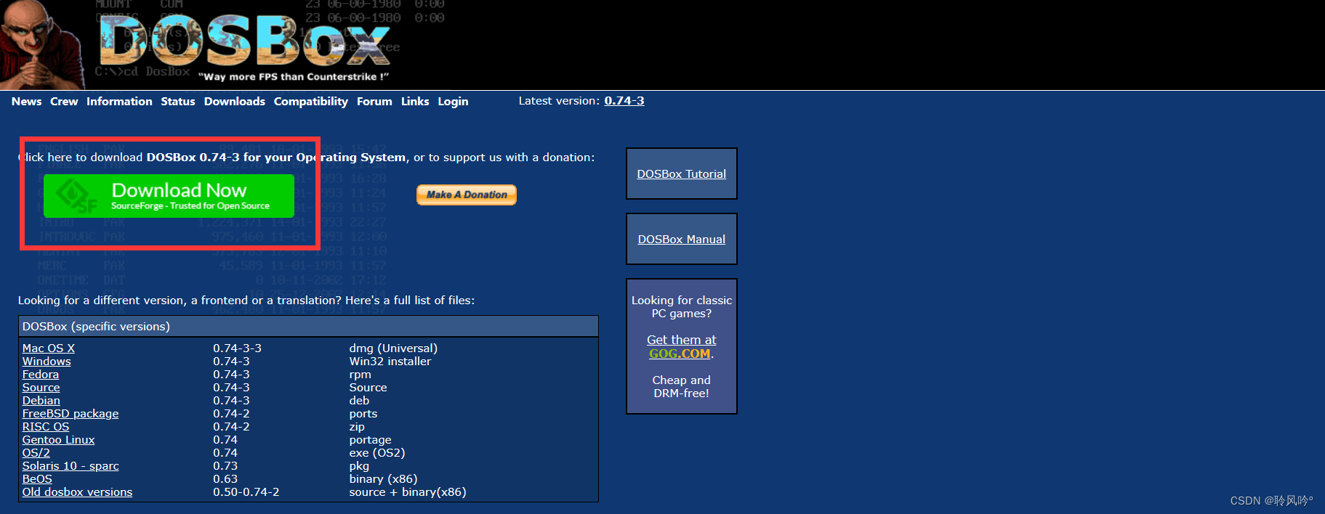Open the Gentoo Linux link
Image resolution: width=1325 pixels, height=514 pixels.
click(x=59, y=440)
